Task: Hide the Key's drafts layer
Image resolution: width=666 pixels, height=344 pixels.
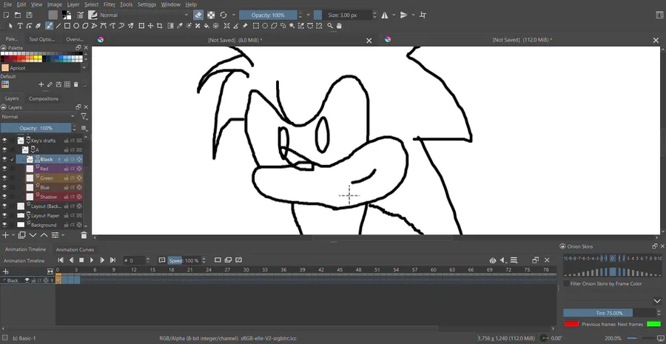Action: pyautogui.click(x=4, y=141)
